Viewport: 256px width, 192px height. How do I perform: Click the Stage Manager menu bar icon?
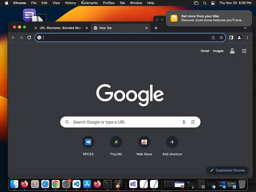(196, 3)
